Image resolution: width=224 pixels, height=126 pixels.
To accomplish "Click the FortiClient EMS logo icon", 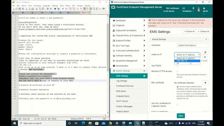I will point(113,7).
